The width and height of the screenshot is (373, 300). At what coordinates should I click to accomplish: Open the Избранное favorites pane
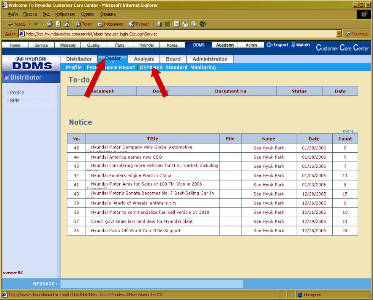110,24
